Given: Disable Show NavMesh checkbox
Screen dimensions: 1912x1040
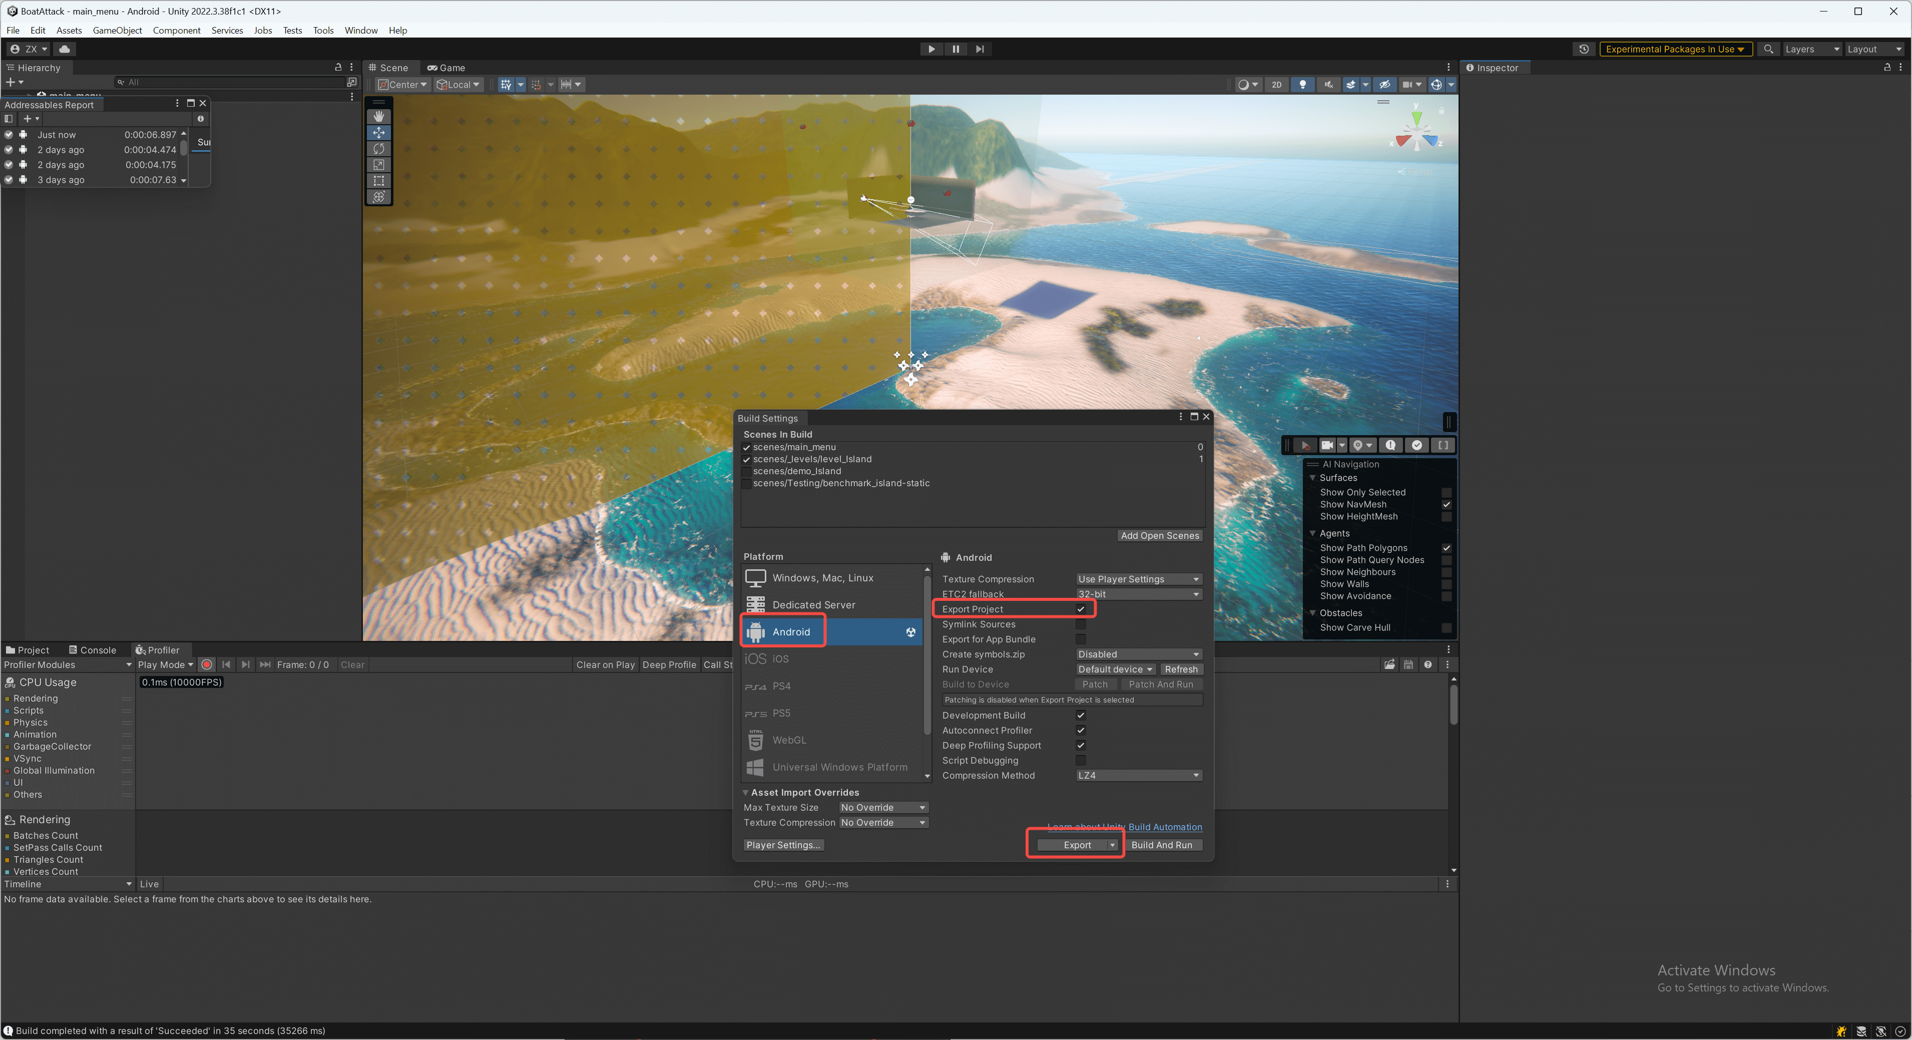Looking at the screenshot, I should tap(1446, 504).
